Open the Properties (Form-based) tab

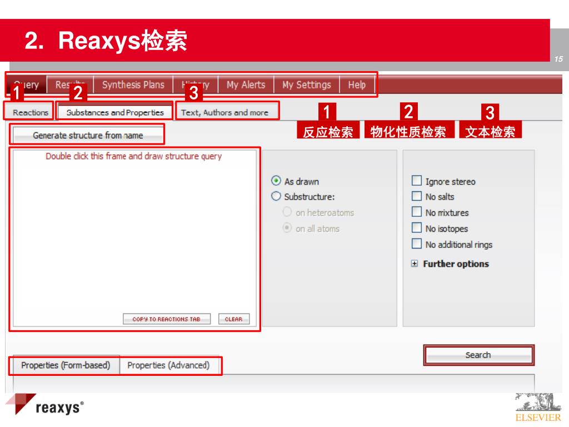click(x=66, y=365)
